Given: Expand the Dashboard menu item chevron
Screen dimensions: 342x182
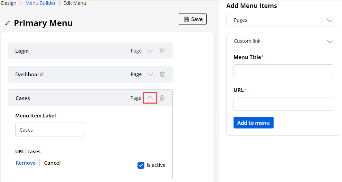Looking at the screenshot, I should click(150, 74).
